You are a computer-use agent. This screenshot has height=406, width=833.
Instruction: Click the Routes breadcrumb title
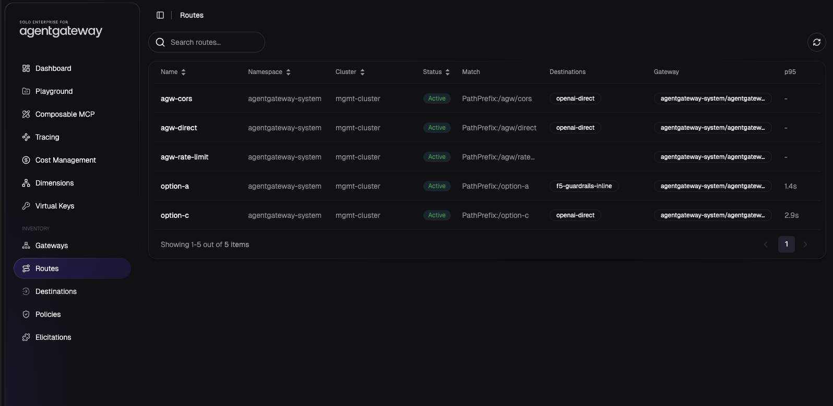(192, 15)
